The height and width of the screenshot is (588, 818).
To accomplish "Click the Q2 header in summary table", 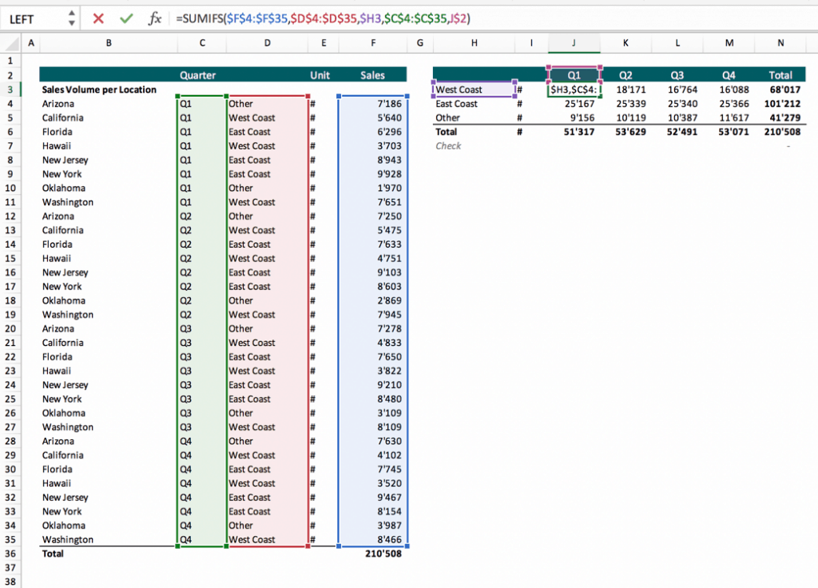I will [625, 75].
